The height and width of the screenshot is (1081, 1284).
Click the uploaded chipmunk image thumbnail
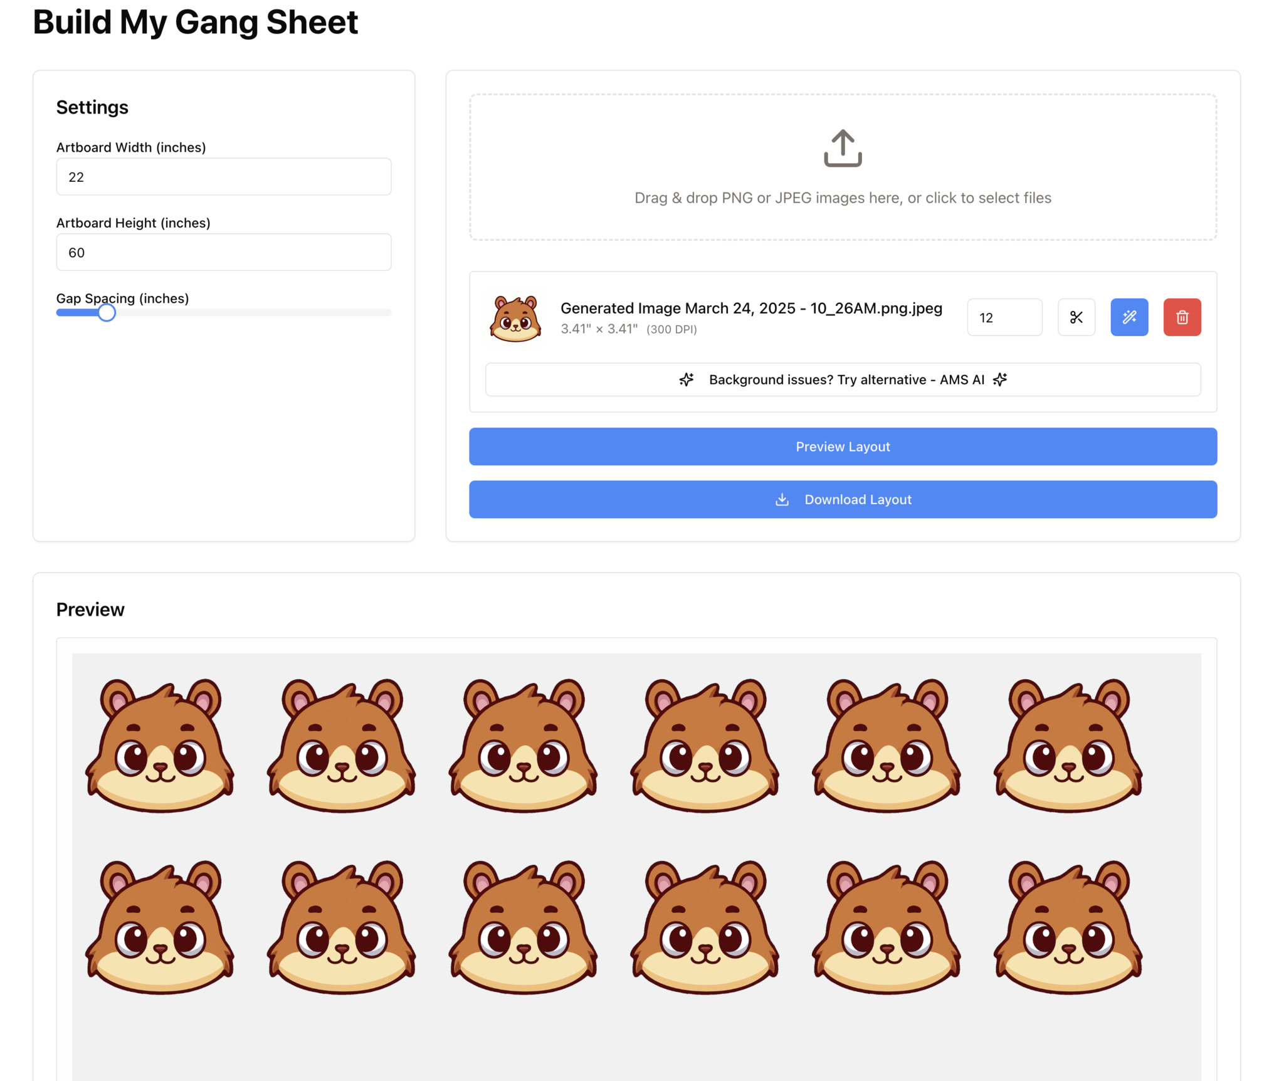pyautogui.click(x=515, y=319)
